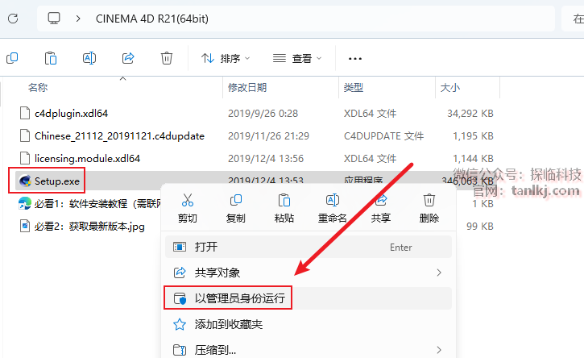Click the toolbar Paste icon
584x358 pixels.
pos(51,58)
